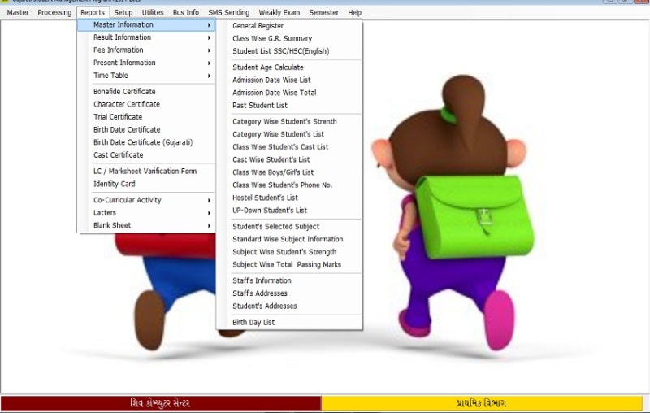Expand the Co-Curricular Activity submenu

127,200
